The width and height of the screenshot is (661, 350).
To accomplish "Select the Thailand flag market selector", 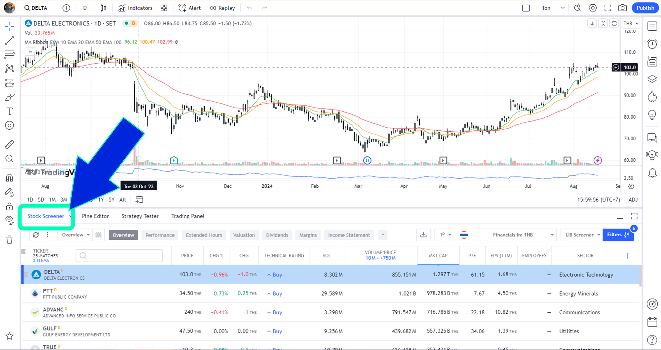I will tap(464, 235).
